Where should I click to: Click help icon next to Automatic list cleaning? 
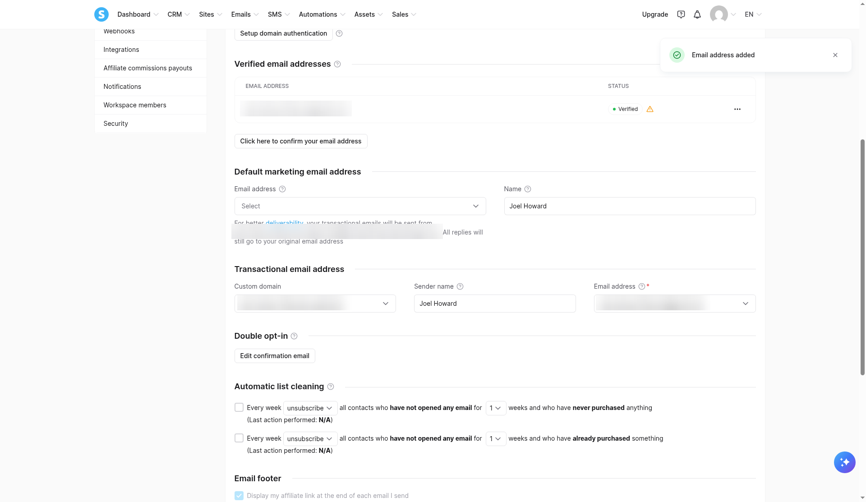331,387
